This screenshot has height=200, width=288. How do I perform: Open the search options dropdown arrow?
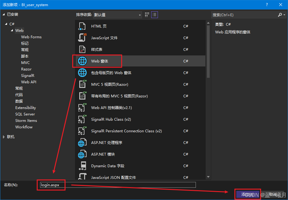click(284, 15)
